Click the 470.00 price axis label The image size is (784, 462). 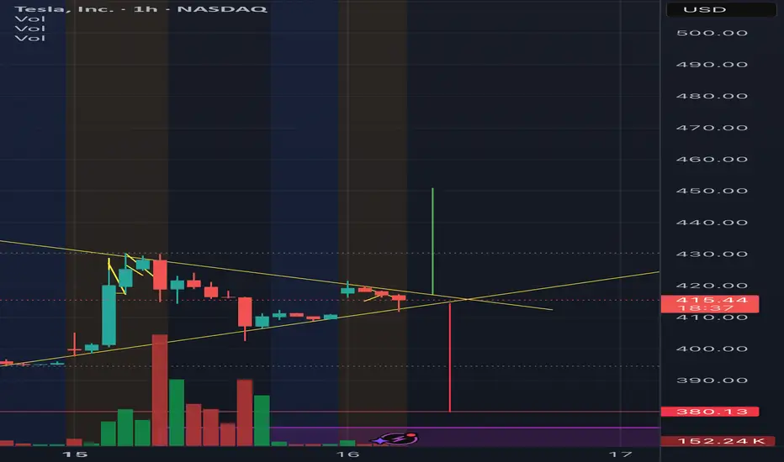(x=712, y=128)
